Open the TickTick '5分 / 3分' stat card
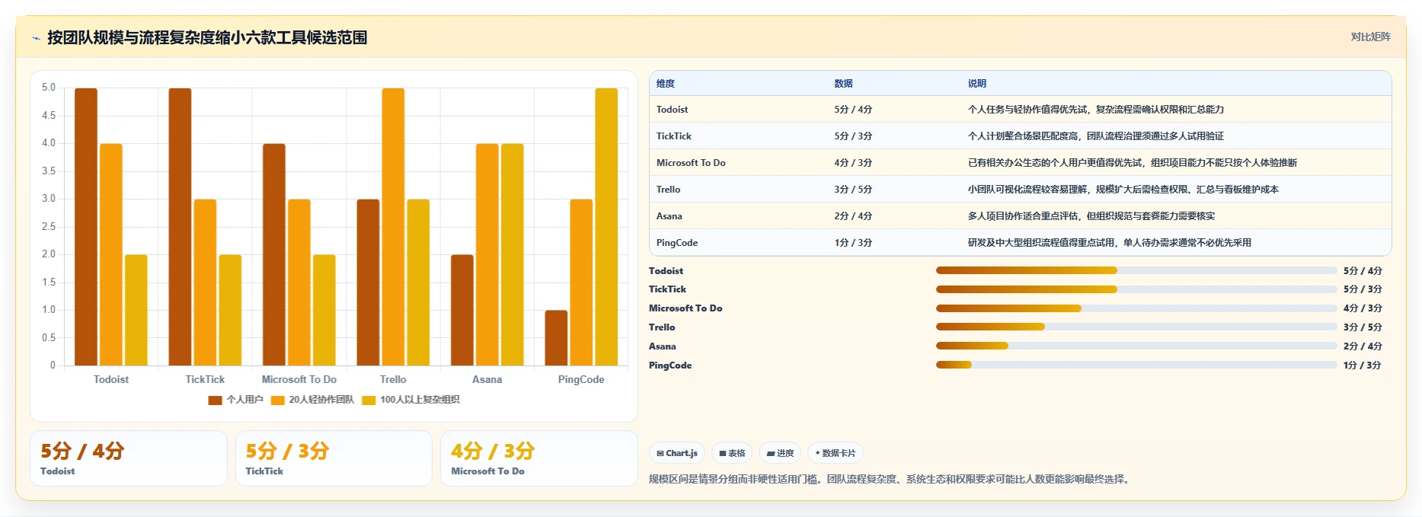Image resolution: width=1422 pixels, height=517 pixels. pyautogui.click(x=334, y=458)
